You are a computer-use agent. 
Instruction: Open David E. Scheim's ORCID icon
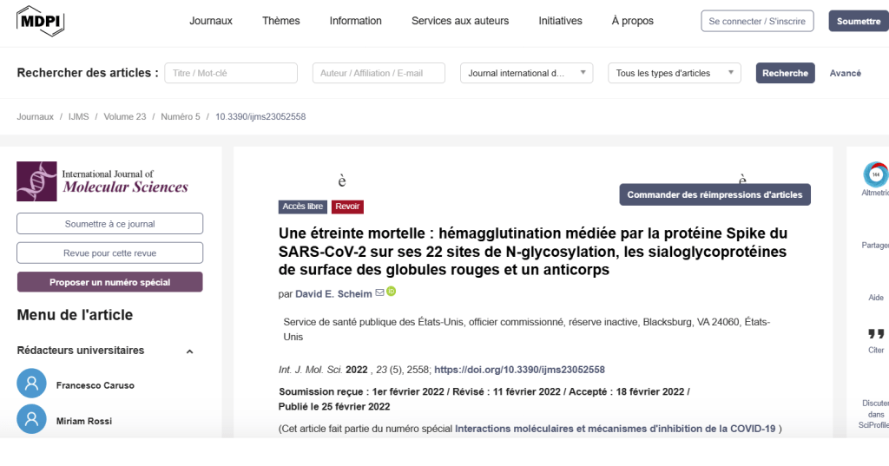[392, 292]
